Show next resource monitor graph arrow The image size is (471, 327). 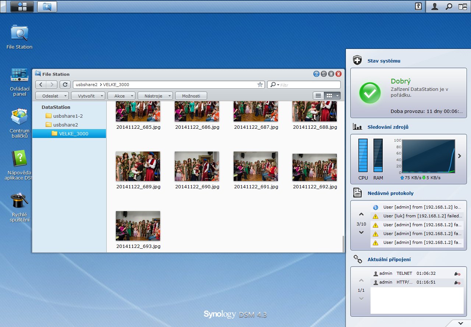pos(460,156)
